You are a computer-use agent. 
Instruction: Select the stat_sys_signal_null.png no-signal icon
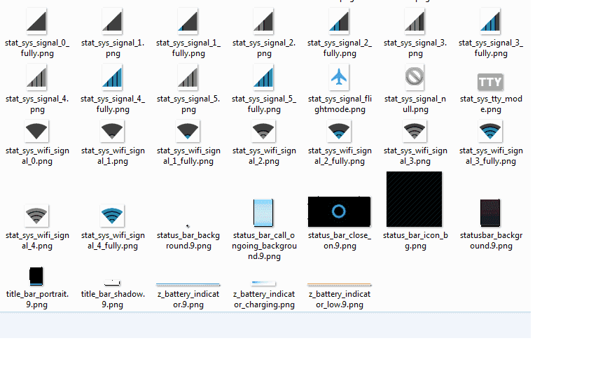pos(415,77)
